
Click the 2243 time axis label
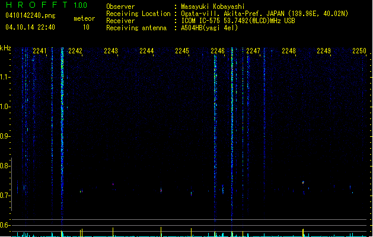(111, 51)
